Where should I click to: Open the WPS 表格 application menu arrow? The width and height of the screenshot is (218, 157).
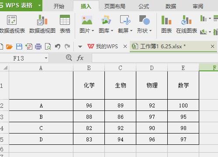click(x=39, y=6)
